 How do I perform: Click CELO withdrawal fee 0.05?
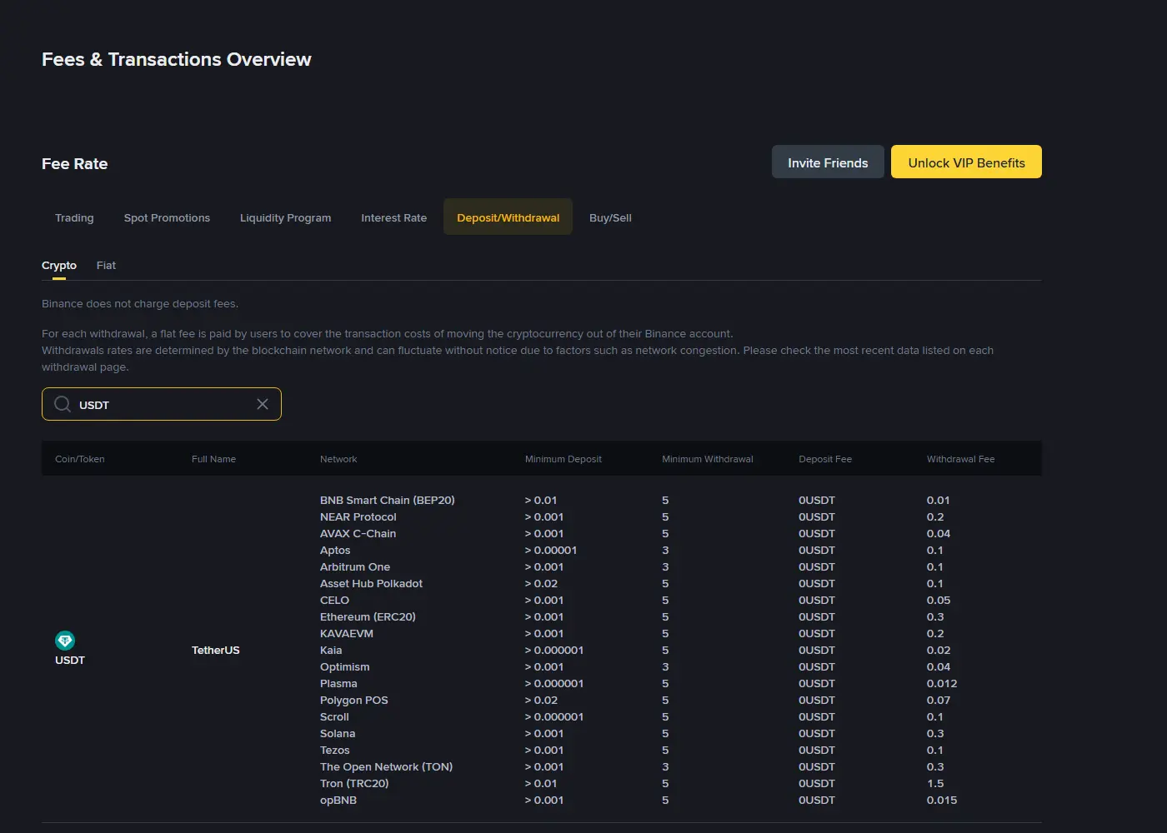[939, 600]
